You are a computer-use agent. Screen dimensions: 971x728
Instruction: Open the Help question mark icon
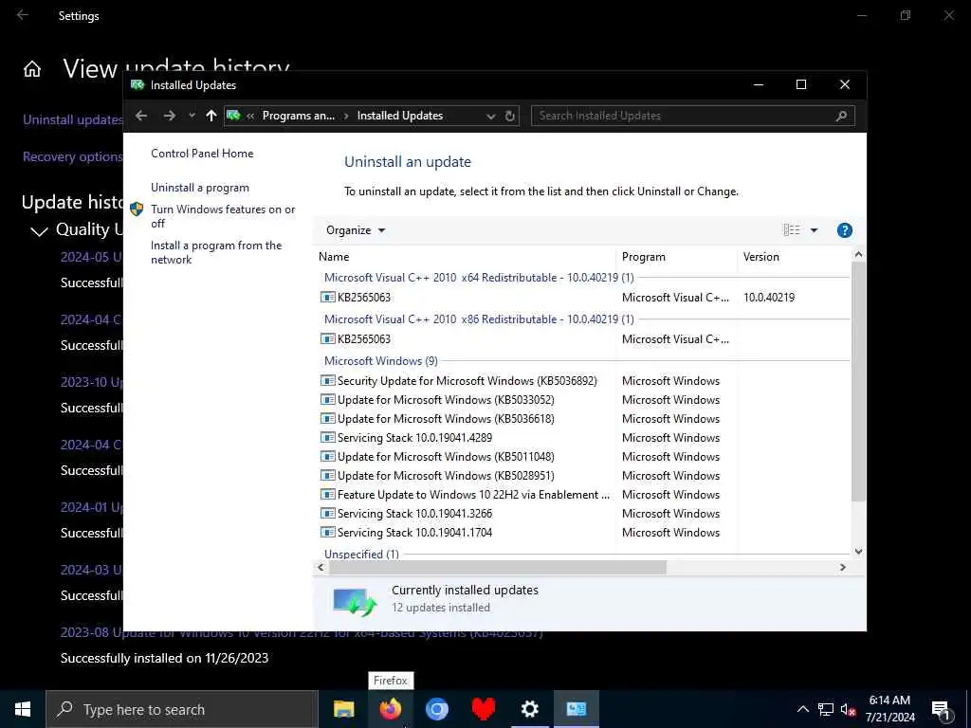(x=845, y=230)
